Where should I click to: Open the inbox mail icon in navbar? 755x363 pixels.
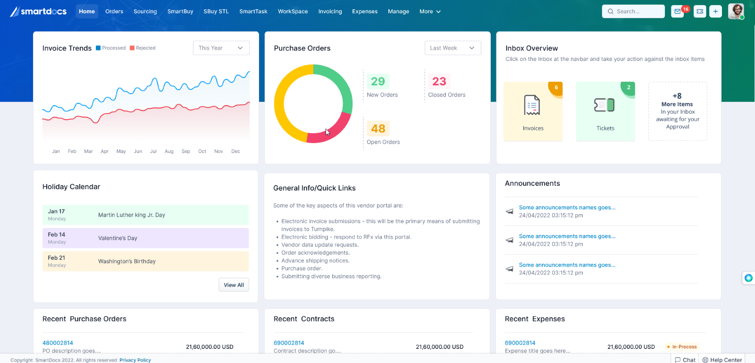pyautogui.click(x=678, y=11)
